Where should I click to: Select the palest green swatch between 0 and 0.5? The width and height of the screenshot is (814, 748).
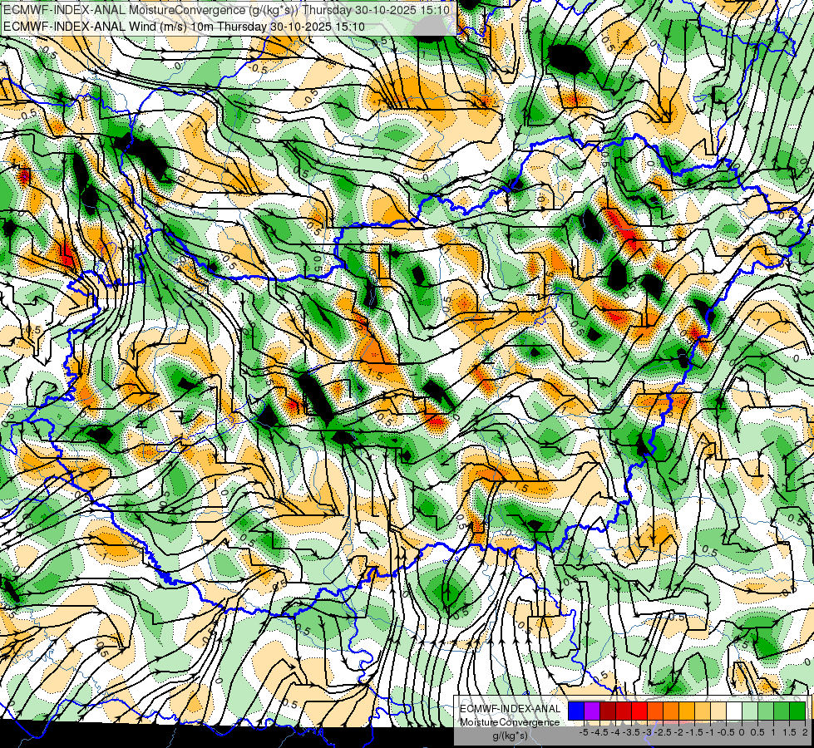tap(750, 711)
